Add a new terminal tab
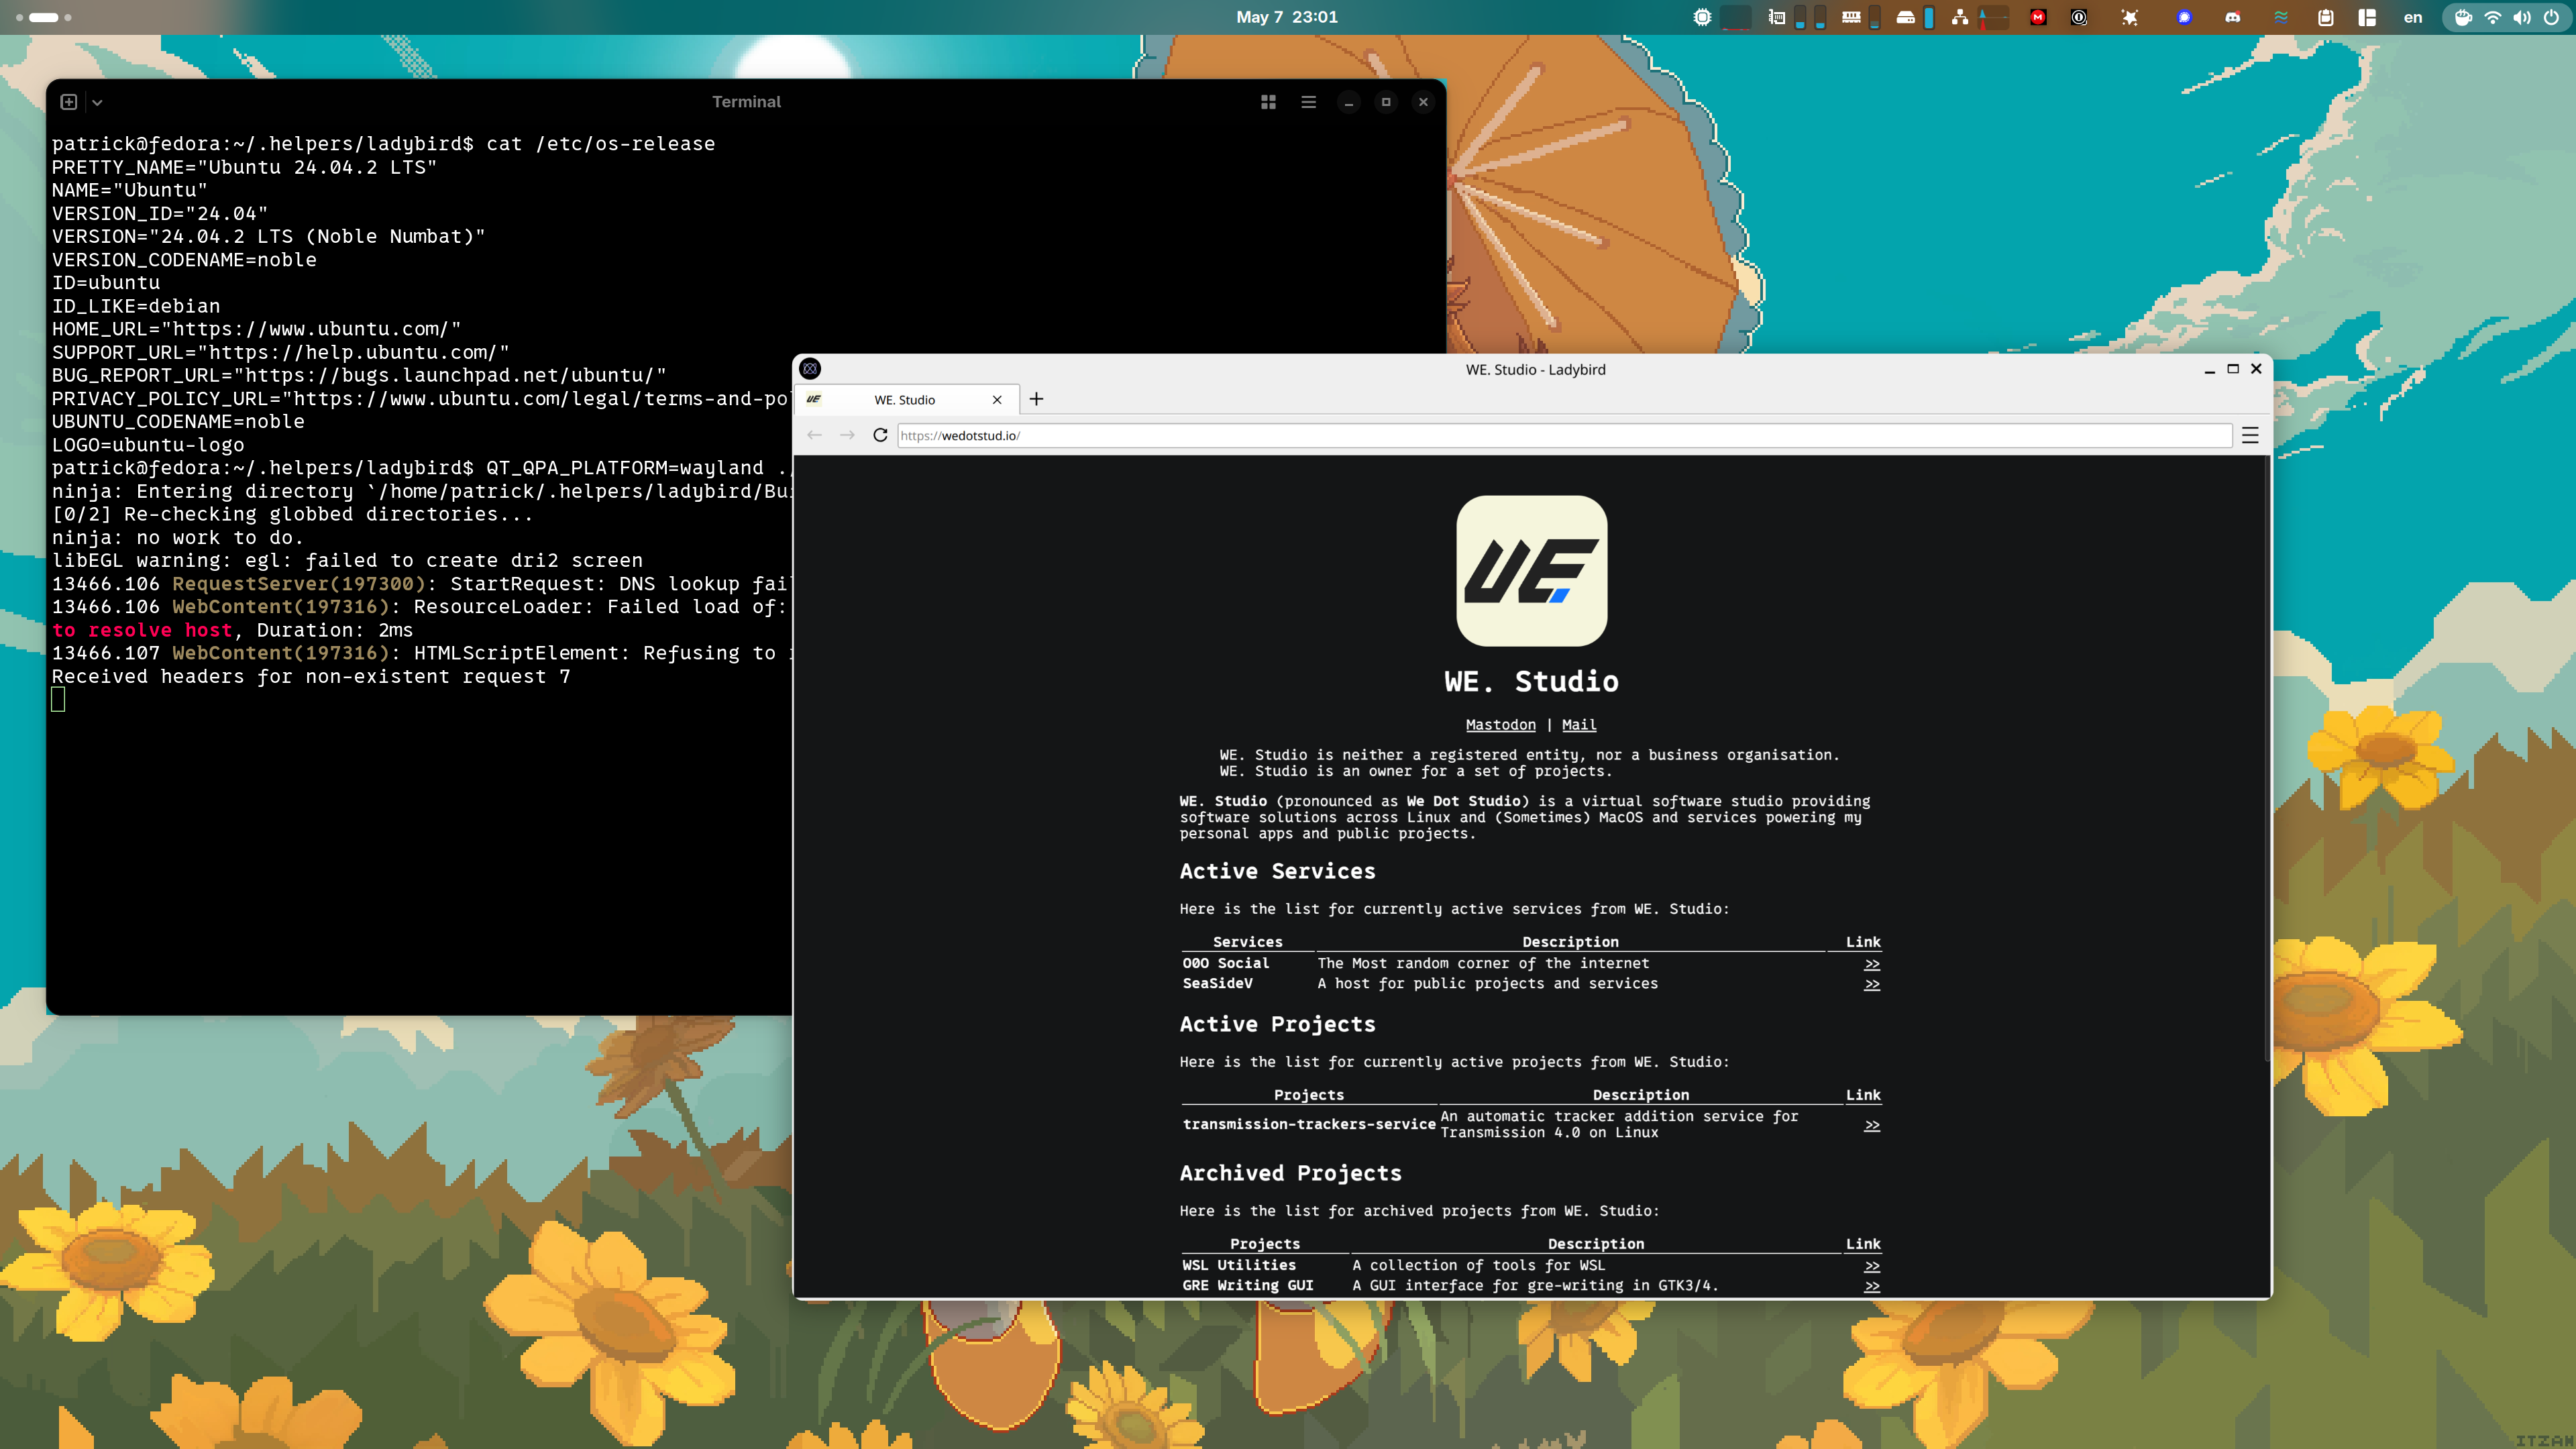This screenshot has height=1449, width=2576. point(69,102)
